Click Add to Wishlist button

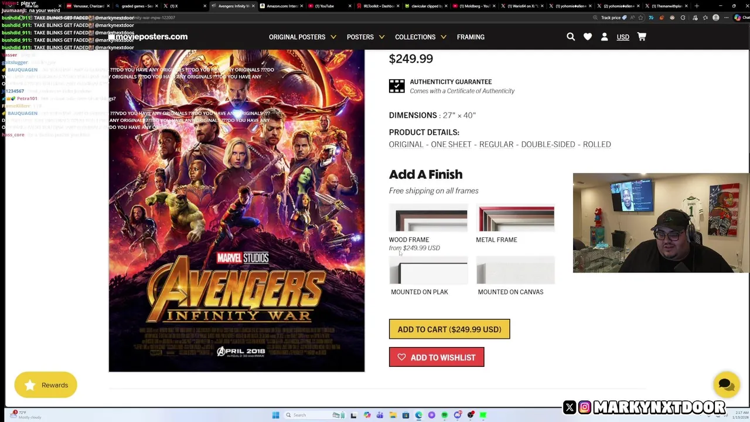coord(437,358)
